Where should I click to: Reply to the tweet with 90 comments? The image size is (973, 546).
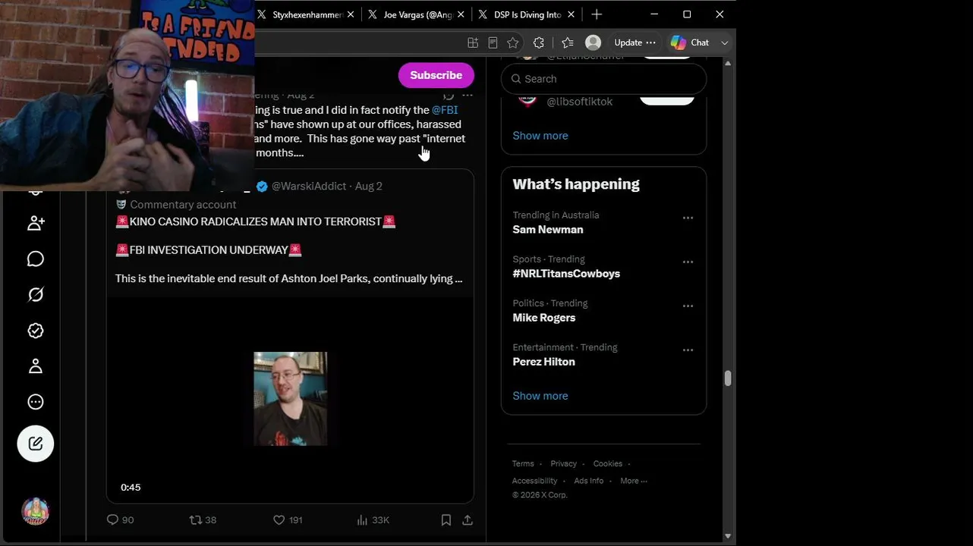click(x=112, y=519)
